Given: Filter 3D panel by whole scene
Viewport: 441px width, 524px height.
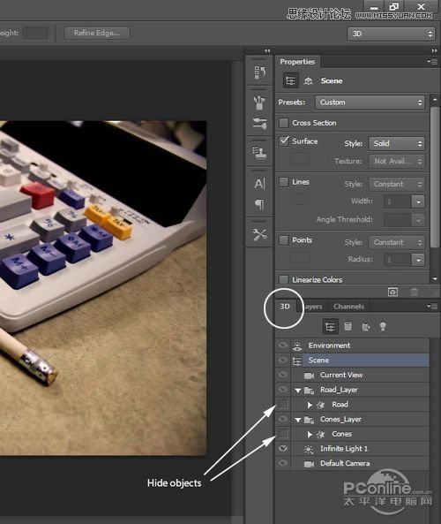Looking at the screenshot, I should click(330, 326).
